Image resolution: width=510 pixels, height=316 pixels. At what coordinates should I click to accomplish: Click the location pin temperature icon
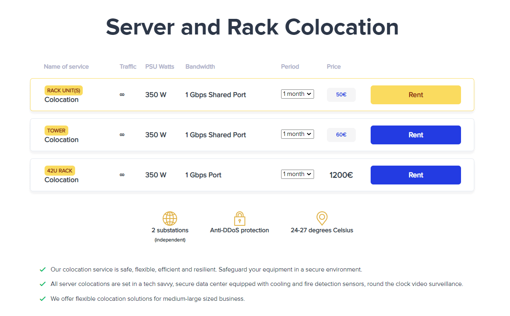[322, 219]
